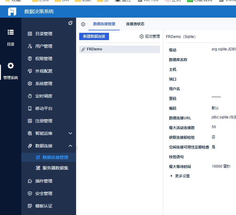Open 系统管理 menu item
Image resolution: width=236 pixels, height=215 pixels.
click(x=44, y=84)
